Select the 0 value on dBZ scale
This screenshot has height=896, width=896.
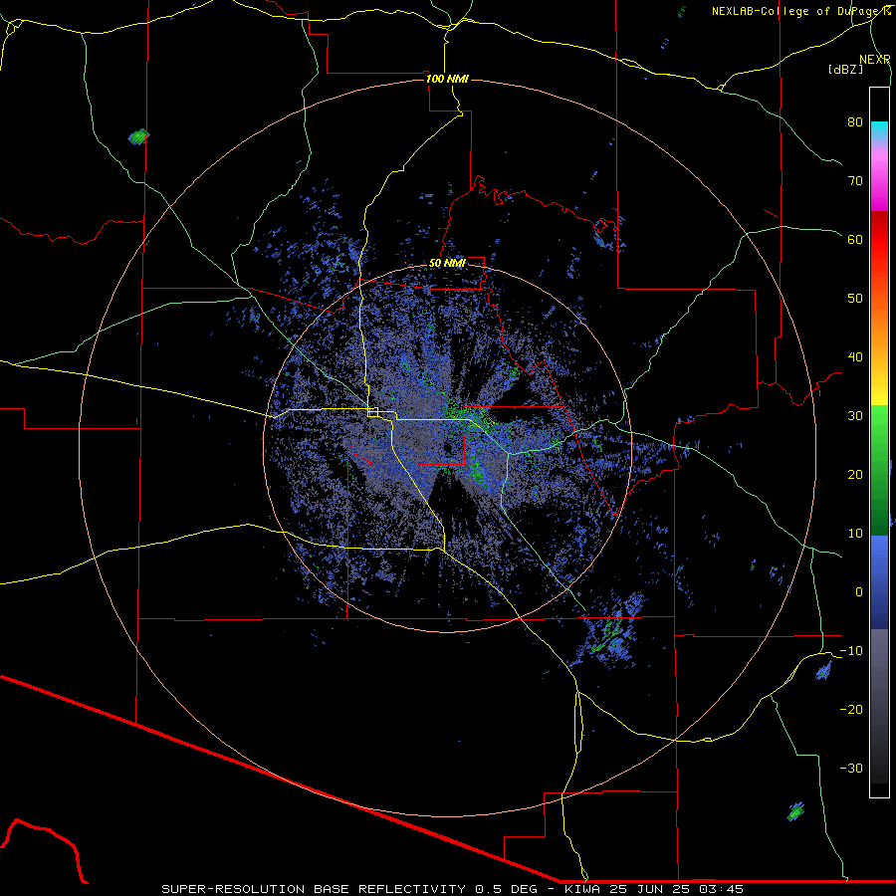click(859, 593)
